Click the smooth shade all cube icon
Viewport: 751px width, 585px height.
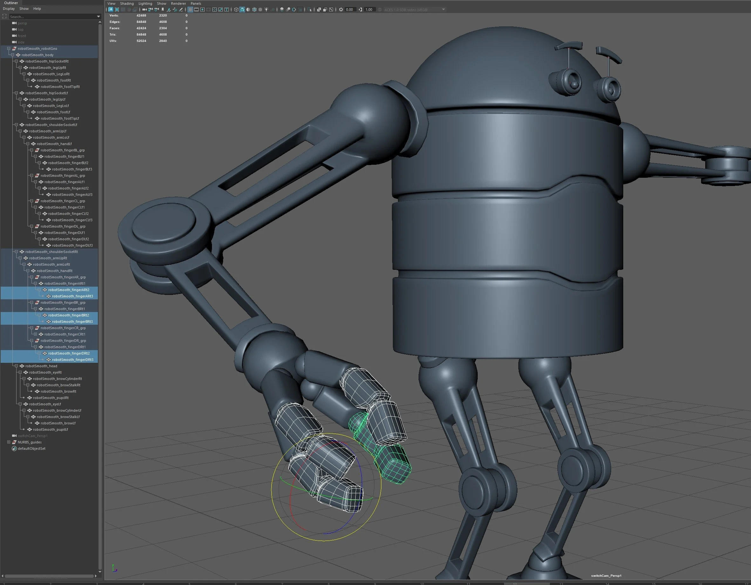click(x=242, y=10)
